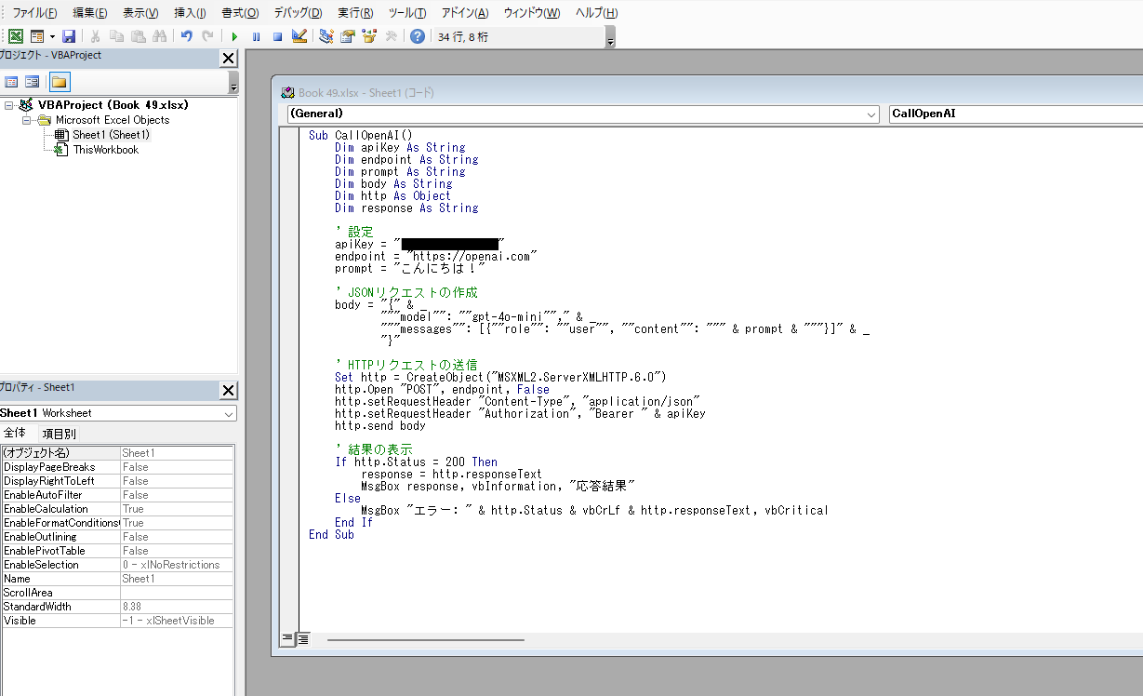Close the Properties panel

click(x=228, y=390)
